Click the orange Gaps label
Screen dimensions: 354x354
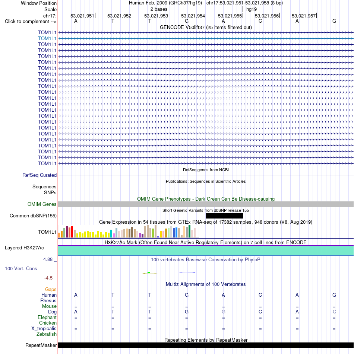51,290
